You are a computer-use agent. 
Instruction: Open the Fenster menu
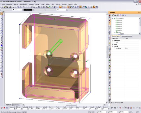(x=70, y=4)
